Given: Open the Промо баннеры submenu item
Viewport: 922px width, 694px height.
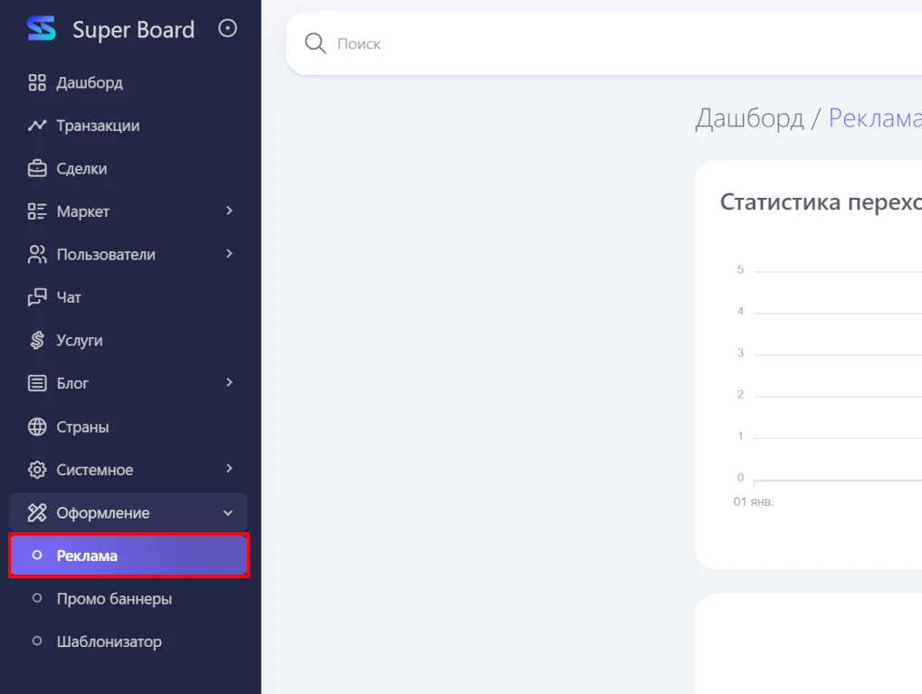Looking at the screenshot, I should tap(114, 599).
